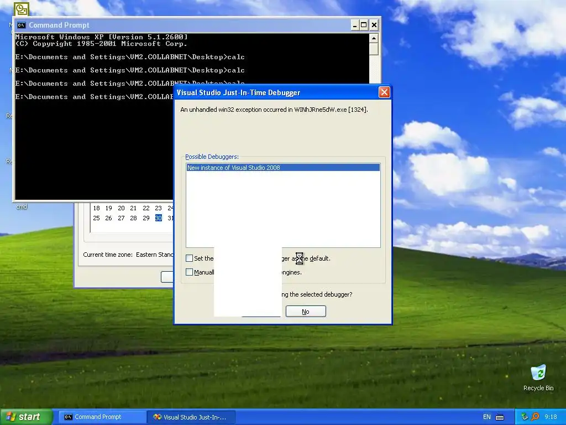Select date 30 in the calendar
This screenshot has width=566, height=425.
tap(159, 218)
